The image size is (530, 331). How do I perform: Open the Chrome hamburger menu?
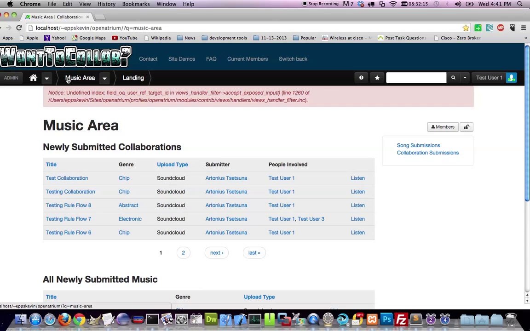pyautogui.click(x=523, y=28)
